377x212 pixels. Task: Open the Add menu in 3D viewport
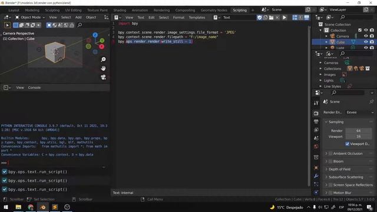point(78,17)
